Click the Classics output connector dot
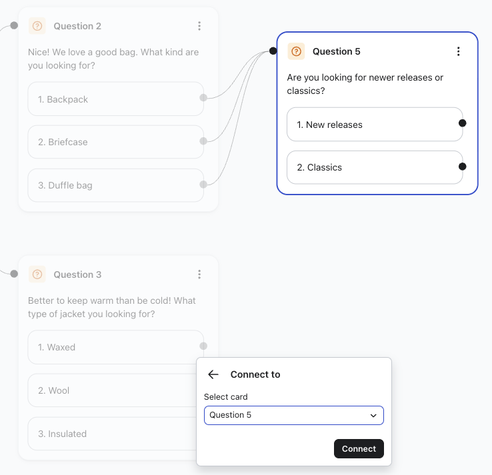 click(x=463, y=167)
